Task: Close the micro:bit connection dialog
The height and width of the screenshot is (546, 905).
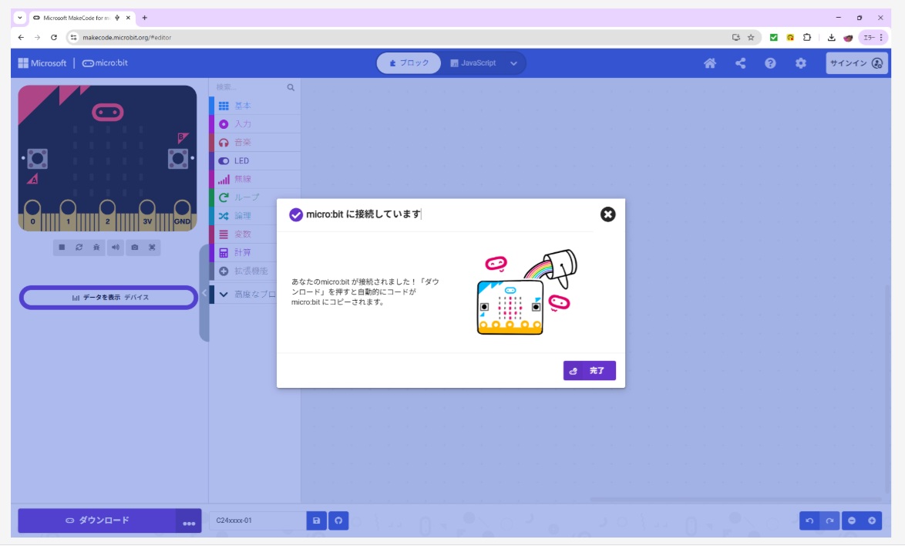Action: pos(607,214)
